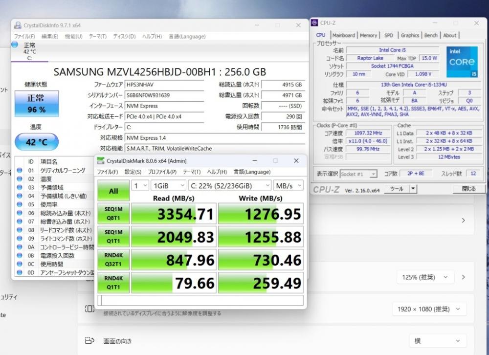Viewport: 489px width, 355px height.
Task: Click the CrystalDiskMark title bar app icon
Action: [101, 161]
